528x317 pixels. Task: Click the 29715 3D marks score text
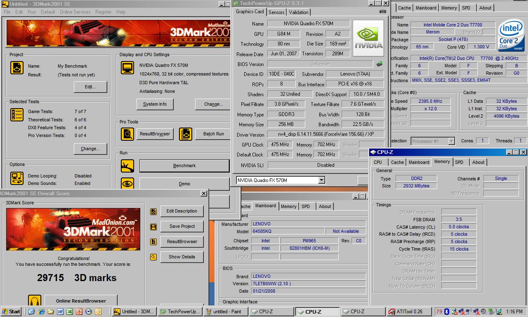[77, 278]
